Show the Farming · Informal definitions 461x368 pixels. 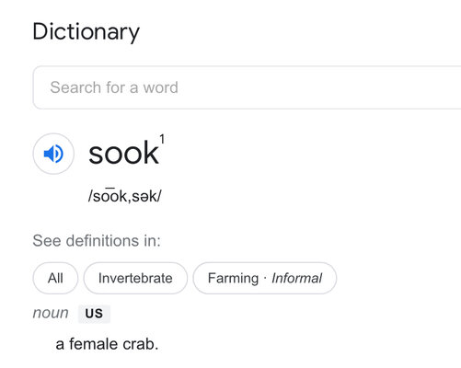pyautogui.click(x=265, y=278)
